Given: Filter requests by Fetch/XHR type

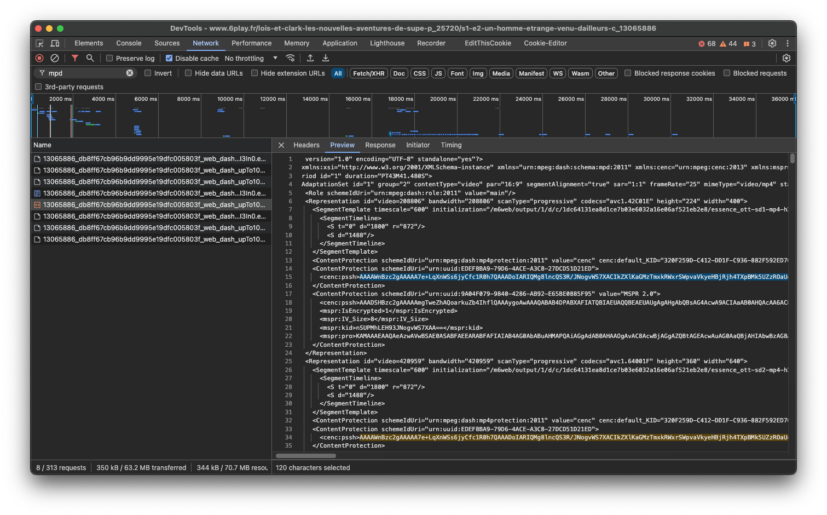Looking at the screenshot, I should (368, 73).
